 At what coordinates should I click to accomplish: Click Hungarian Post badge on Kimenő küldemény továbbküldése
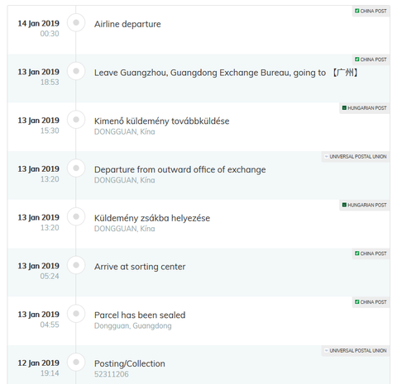[365, 108]
